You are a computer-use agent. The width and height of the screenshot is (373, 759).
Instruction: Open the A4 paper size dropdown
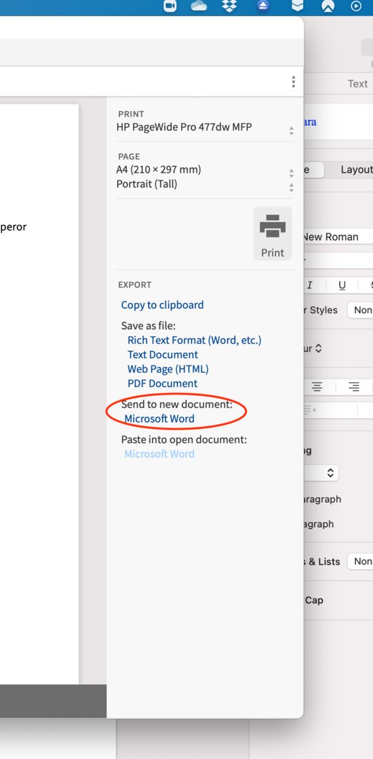204,170
